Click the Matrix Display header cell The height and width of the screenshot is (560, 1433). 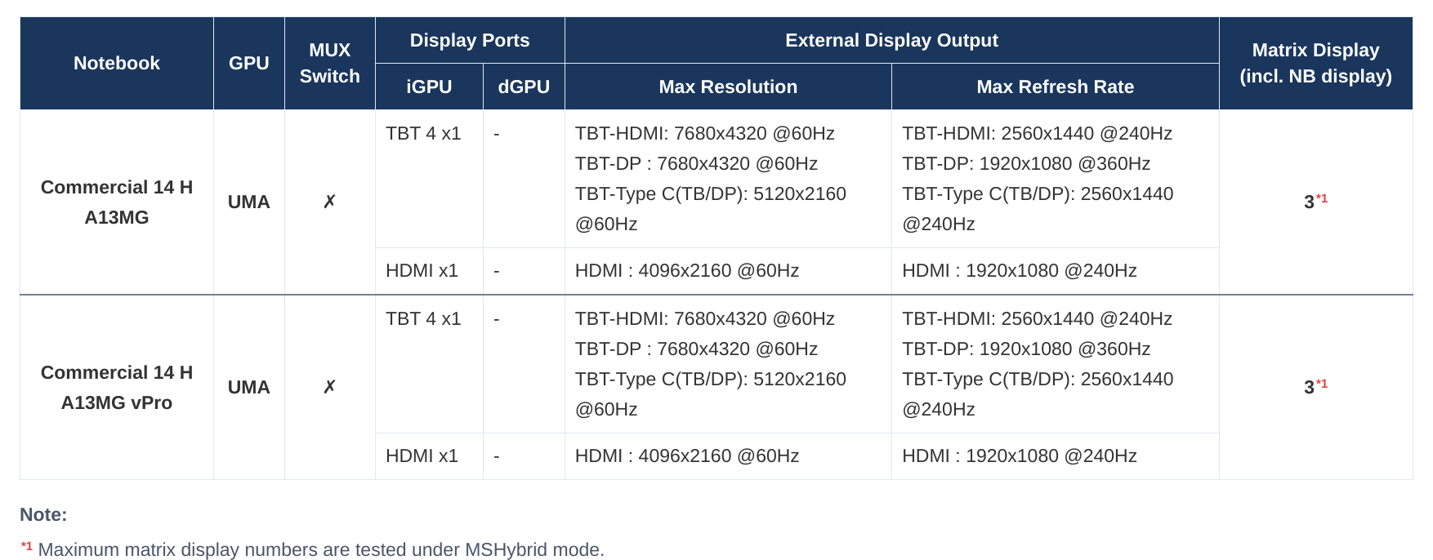(x=1316, y=63)
